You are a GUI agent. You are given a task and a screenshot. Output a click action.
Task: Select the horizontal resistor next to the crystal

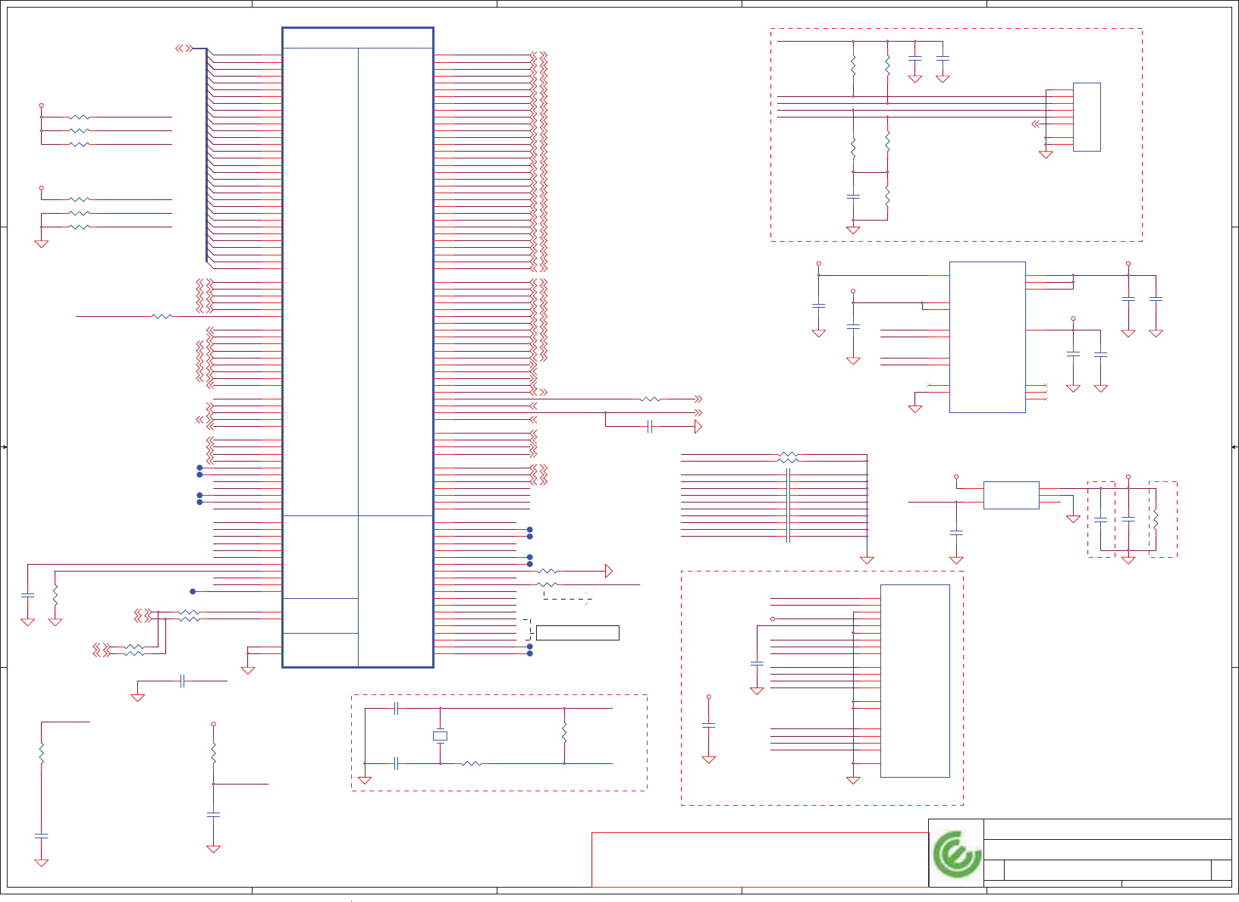[x=471, y=763]
